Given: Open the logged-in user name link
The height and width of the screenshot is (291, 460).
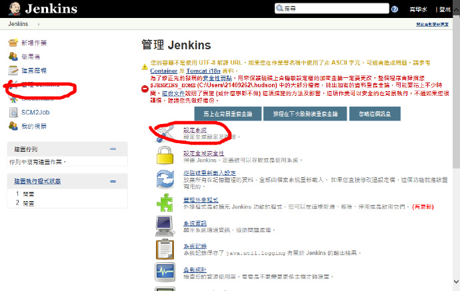Looking at the screenshot, I should [x=418, y=9].
